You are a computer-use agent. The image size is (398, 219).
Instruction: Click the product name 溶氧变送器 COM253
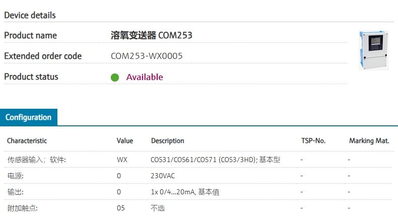coord(152,35)
